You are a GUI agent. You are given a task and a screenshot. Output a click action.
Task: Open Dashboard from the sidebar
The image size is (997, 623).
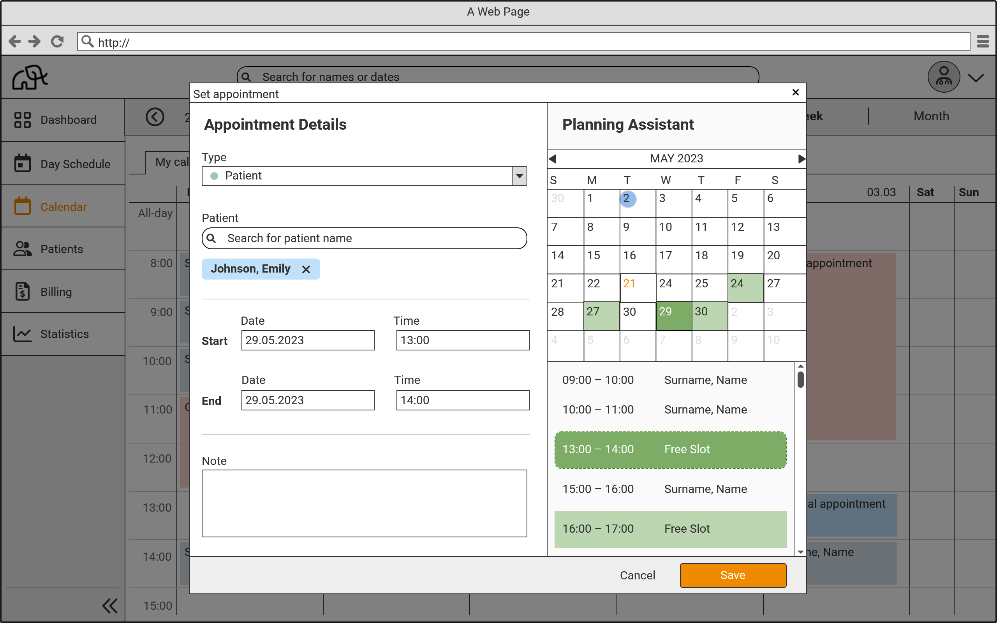63,120
